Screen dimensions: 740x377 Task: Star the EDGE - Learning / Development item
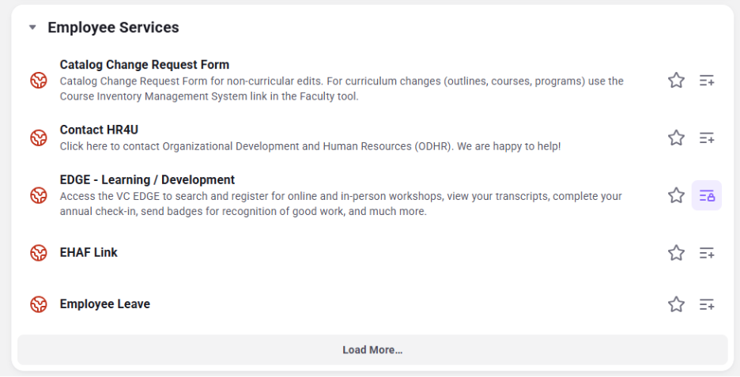[676, 195]
